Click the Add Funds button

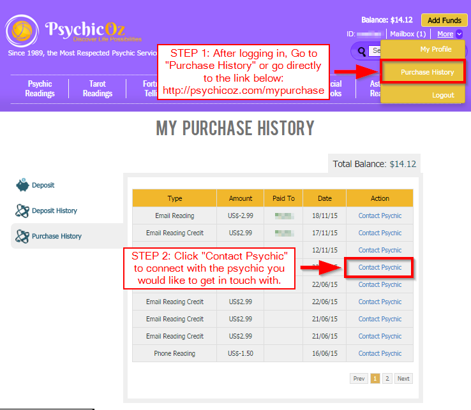(444, 20)
